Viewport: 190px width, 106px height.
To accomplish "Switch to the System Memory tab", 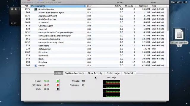I will coord(75,73).
